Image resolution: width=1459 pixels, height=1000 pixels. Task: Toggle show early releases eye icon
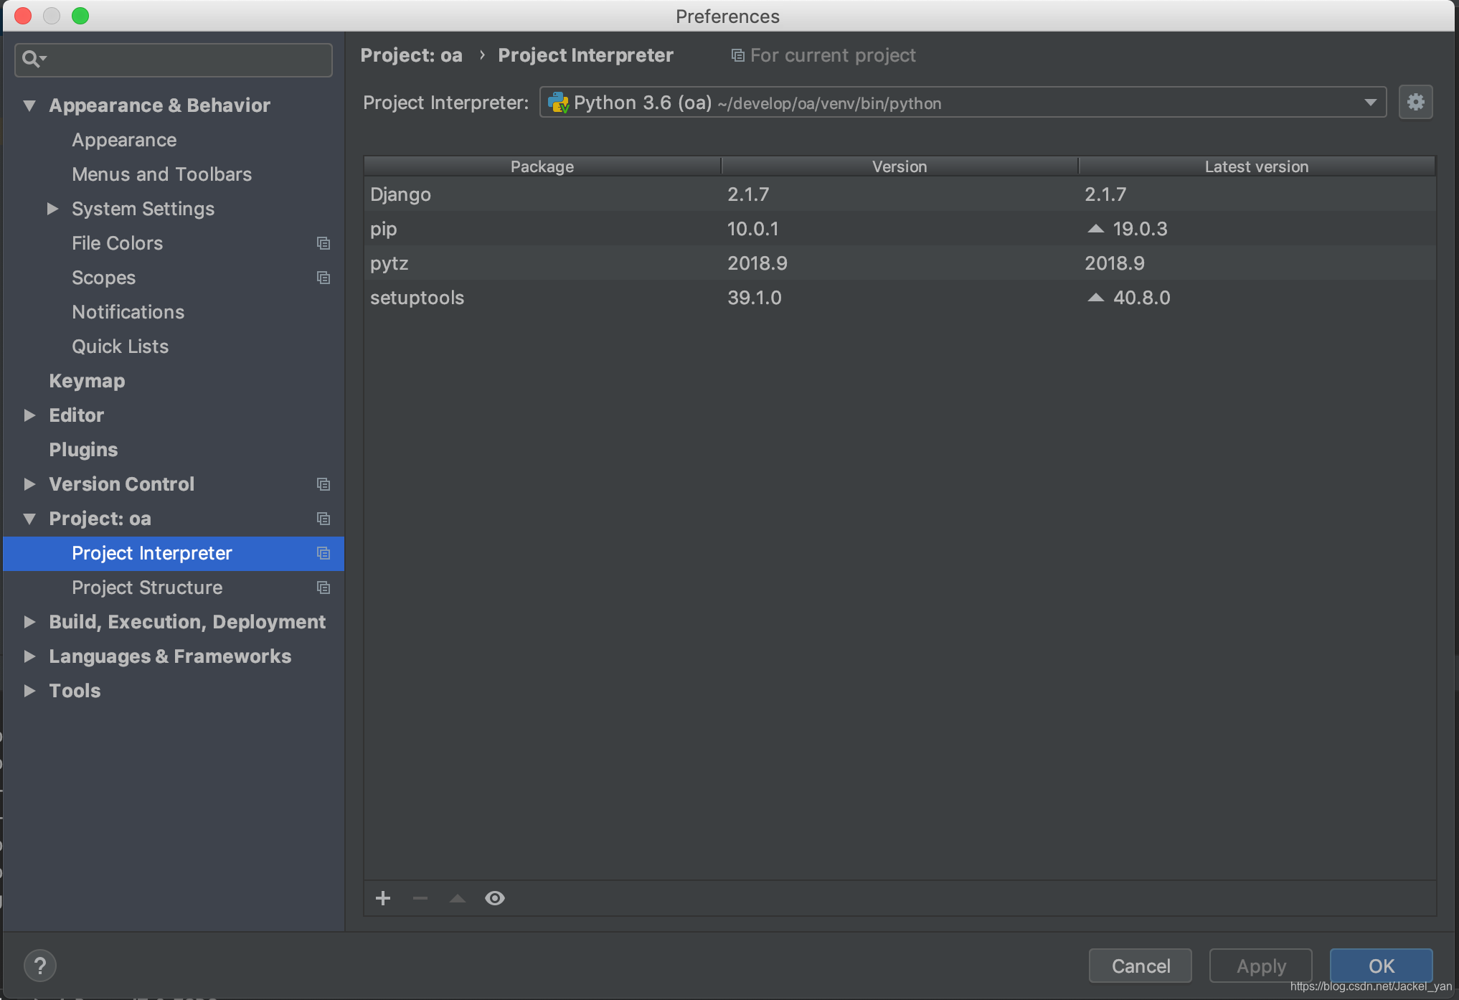[x=495, y=898]
